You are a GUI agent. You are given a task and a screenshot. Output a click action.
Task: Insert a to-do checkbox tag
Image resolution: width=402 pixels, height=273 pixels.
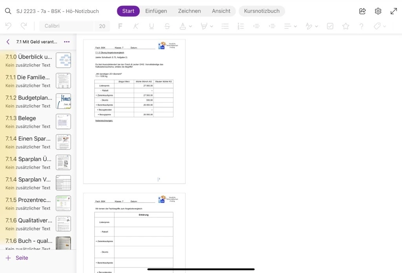click(x=330, y=26)
